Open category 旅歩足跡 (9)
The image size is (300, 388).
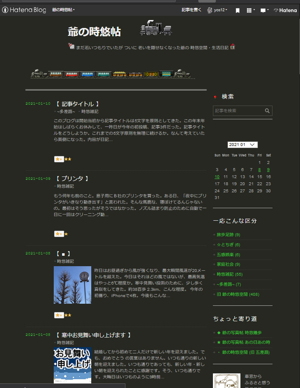click(x=228, y=234)
